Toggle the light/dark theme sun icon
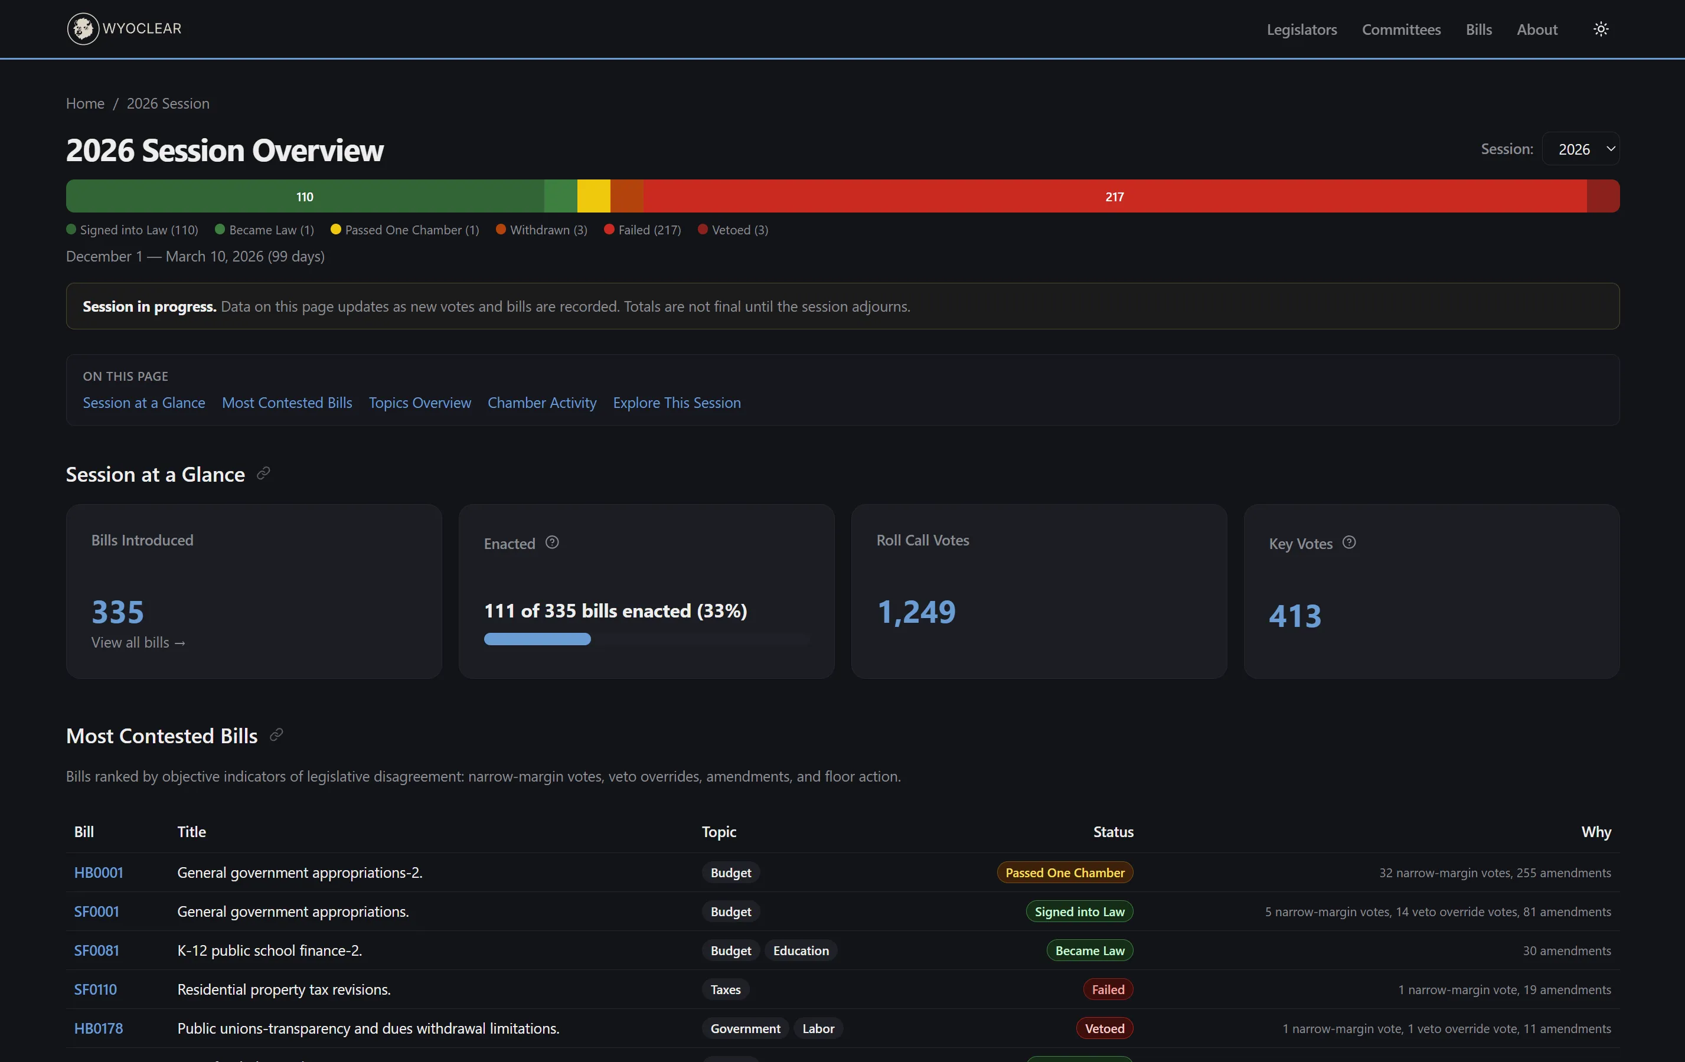This screenshot has width=1685, height=1062. [1601, 29]
